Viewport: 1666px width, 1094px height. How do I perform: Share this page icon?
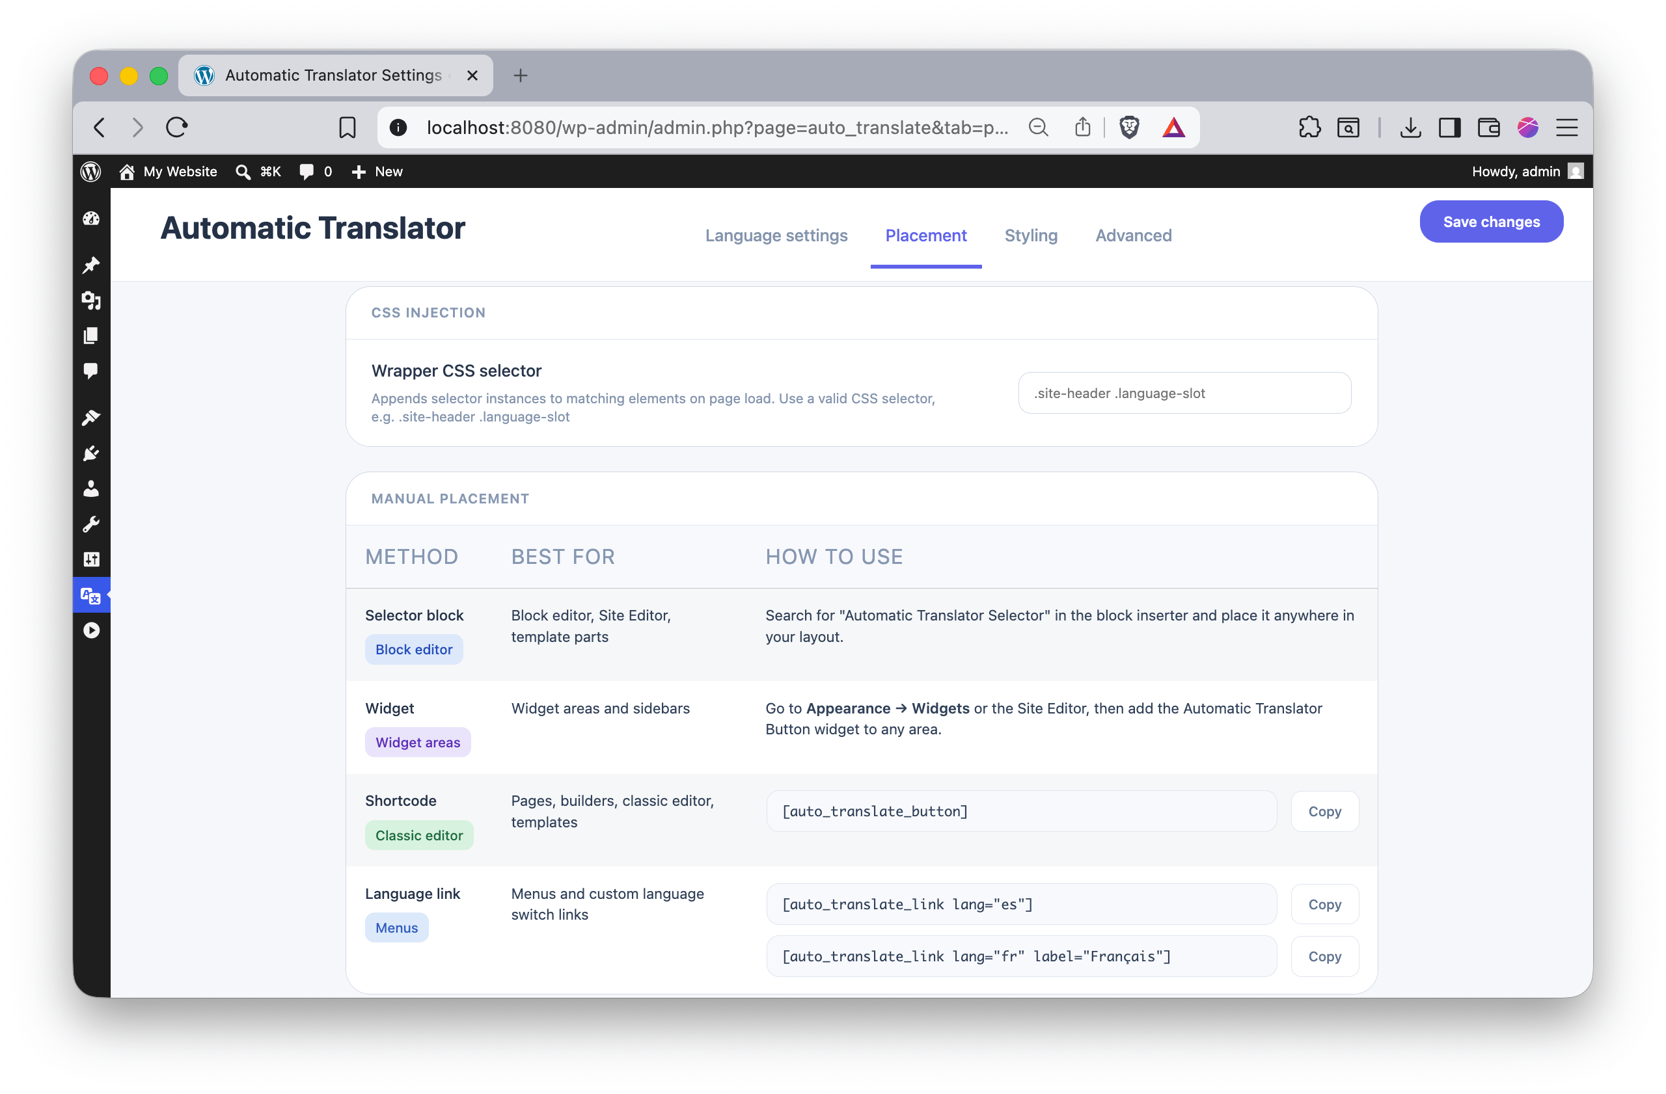pyautogui.click(x=1083, y=127)
